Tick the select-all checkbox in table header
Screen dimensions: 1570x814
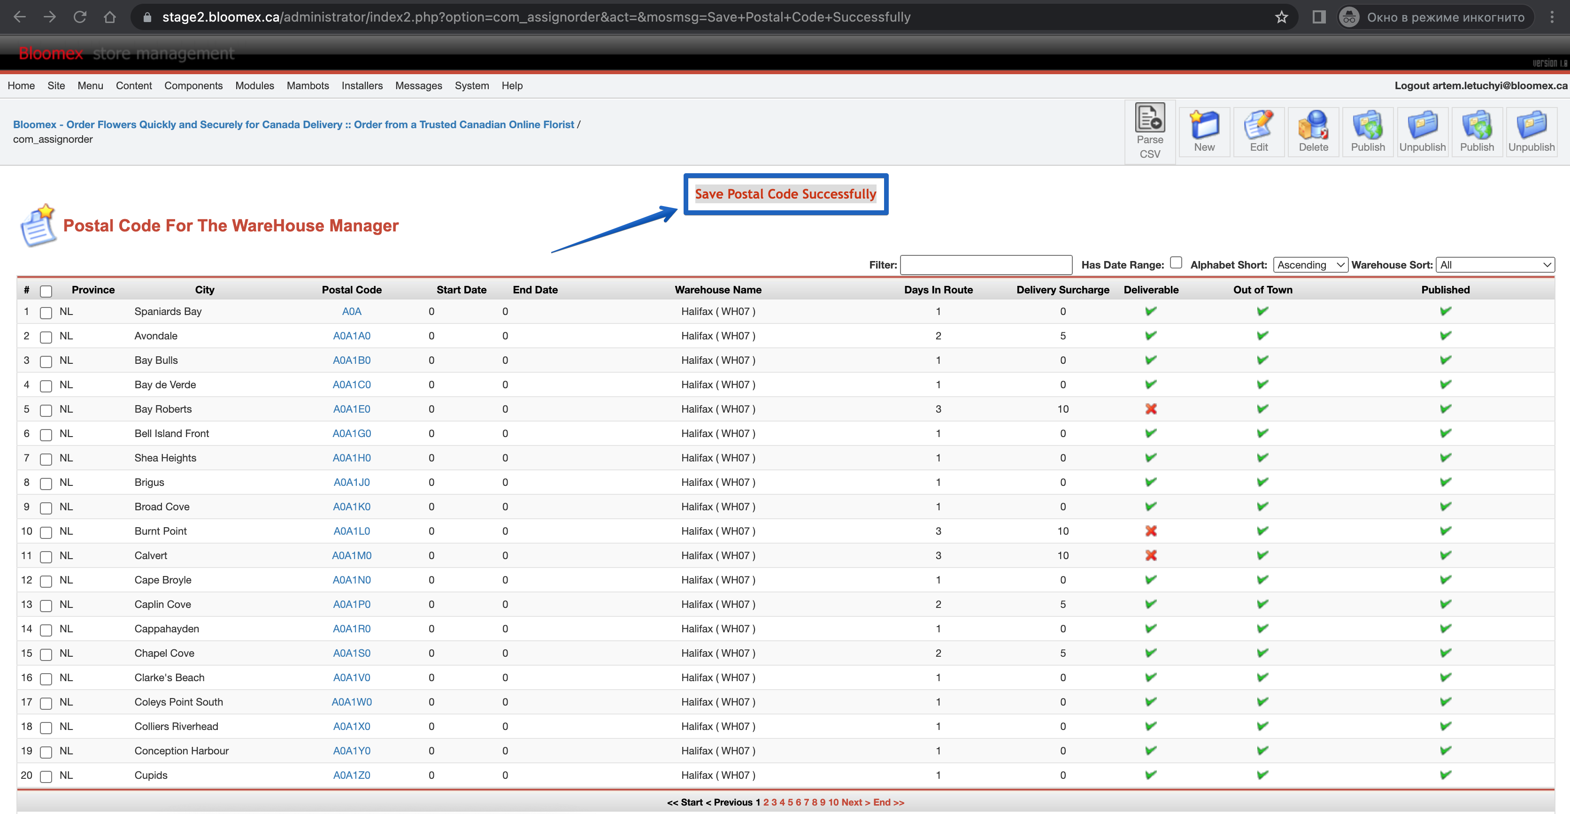coord(46,291)
